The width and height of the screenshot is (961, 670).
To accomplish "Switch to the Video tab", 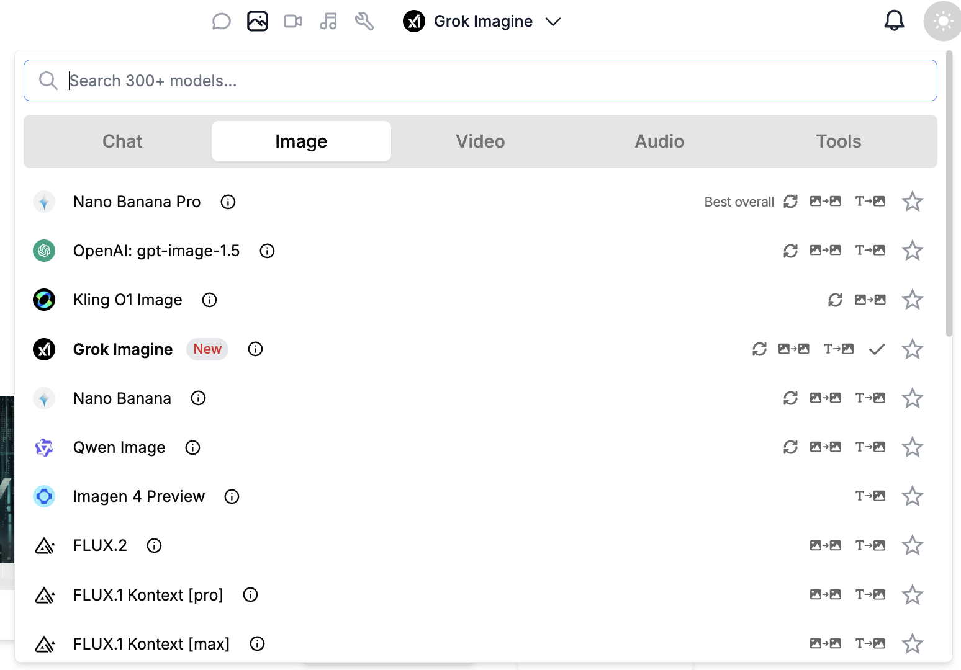I will tap(480, 141).
